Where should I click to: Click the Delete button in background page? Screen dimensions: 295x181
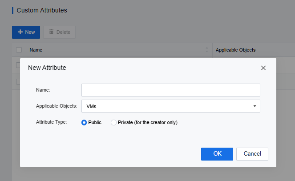pyautogui.click(x=60, y=32)
